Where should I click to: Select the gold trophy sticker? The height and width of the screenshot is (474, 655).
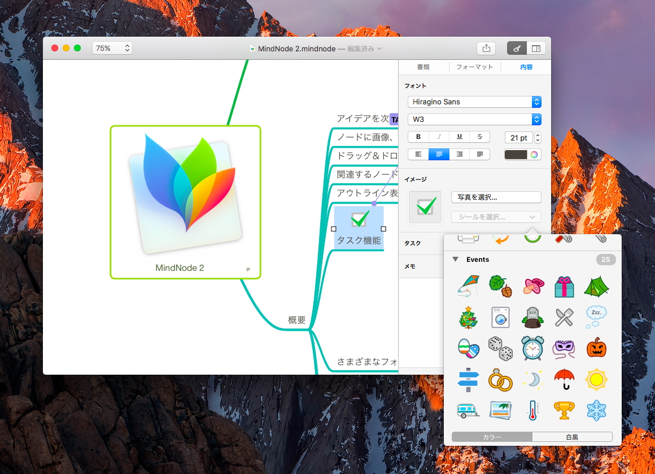pos(564,411)
